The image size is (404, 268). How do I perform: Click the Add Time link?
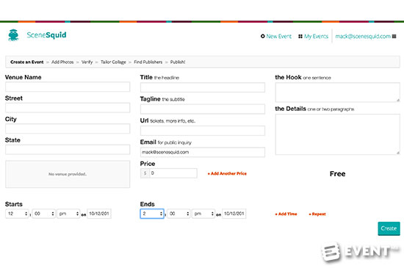point(286,214)
